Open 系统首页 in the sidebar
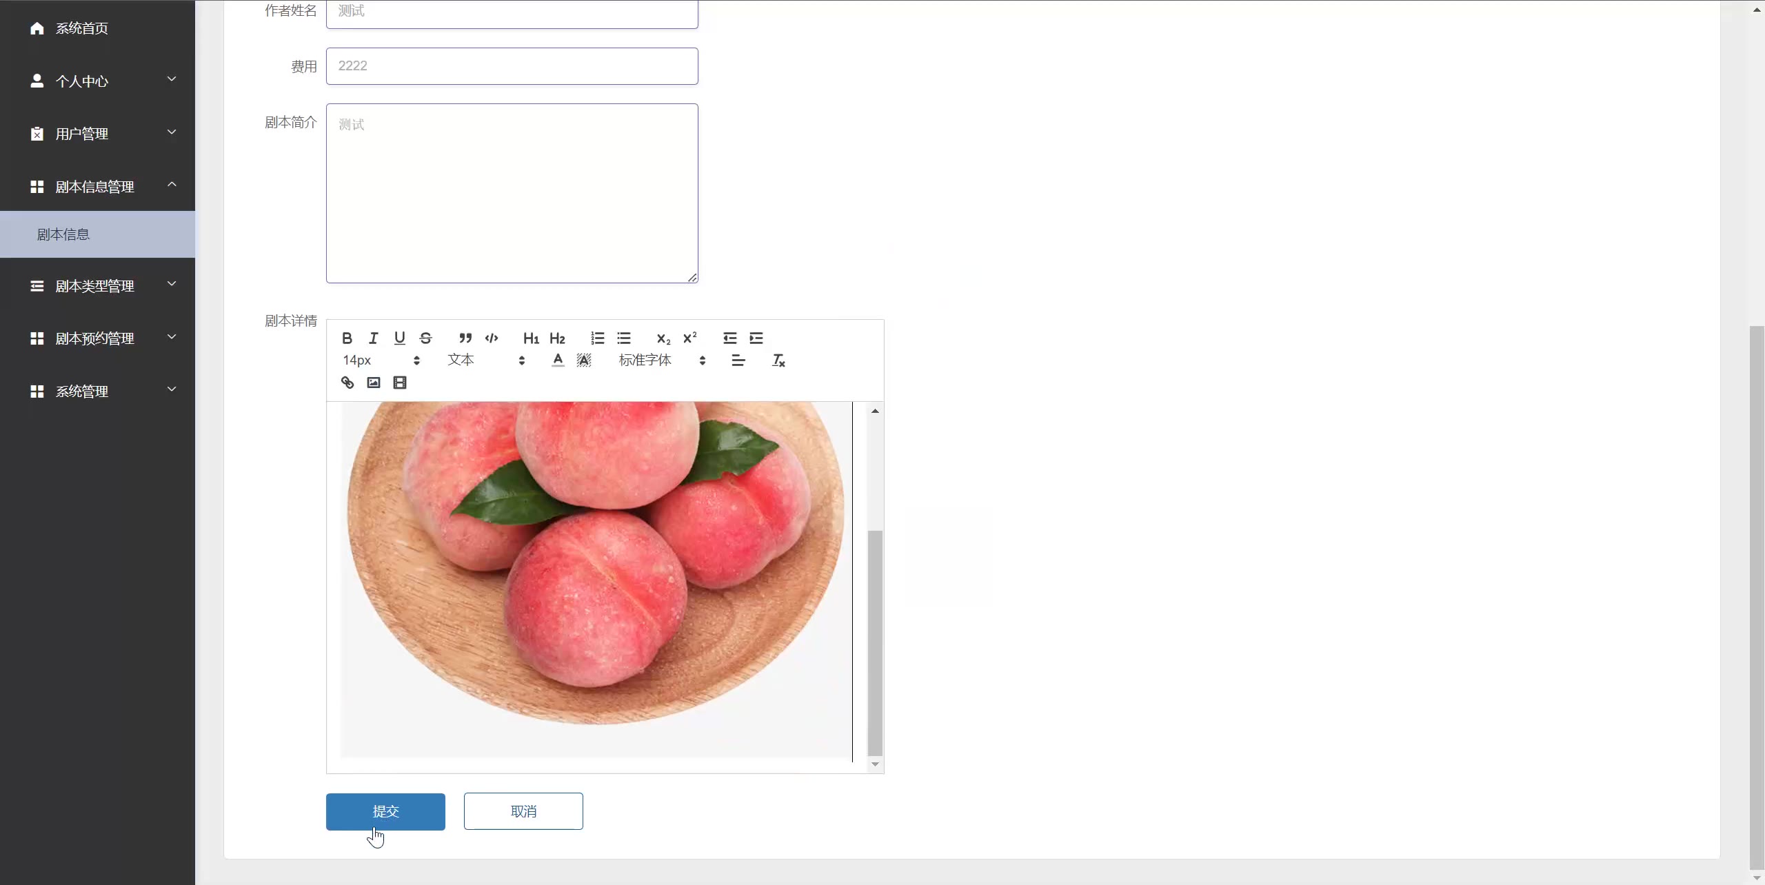 coord(97,28)
